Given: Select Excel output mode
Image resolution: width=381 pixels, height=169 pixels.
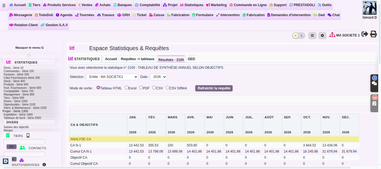Looking at the screenshot, I should click(126, 88).
